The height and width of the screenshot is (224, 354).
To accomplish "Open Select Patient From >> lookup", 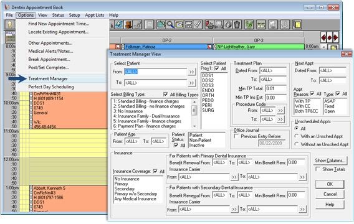I will click(192, 72).
